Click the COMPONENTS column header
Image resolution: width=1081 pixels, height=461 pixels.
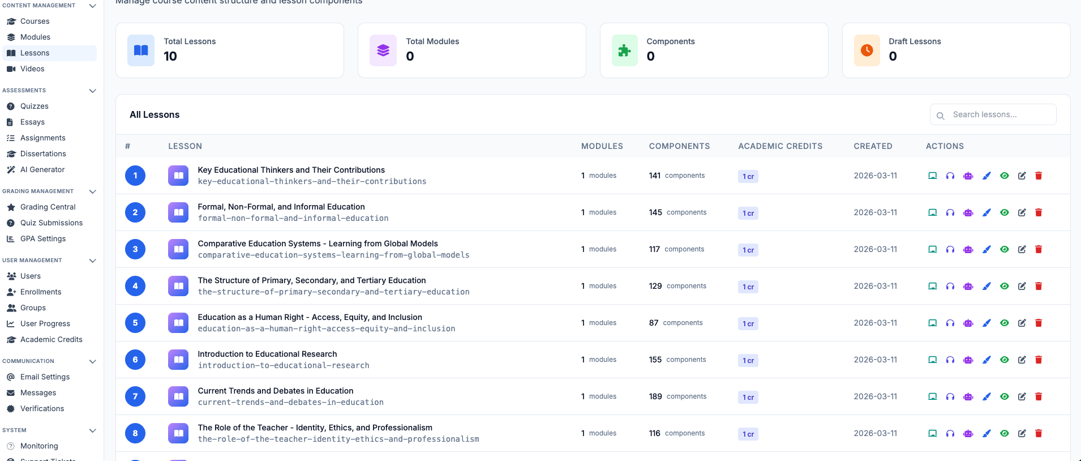(x=679, y=146)
